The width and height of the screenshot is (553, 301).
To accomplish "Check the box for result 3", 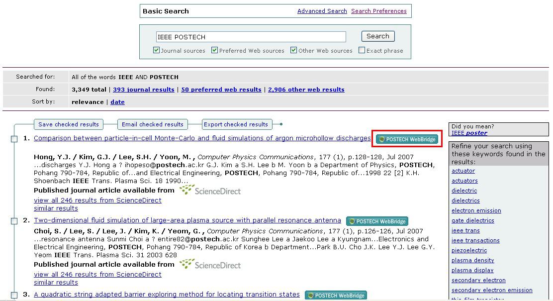I will 14,295.
